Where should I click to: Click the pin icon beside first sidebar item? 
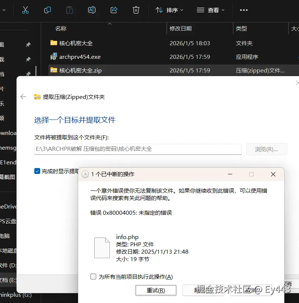point(28,44)
